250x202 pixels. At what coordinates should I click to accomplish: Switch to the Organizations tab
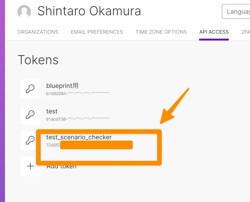[38, 32]
